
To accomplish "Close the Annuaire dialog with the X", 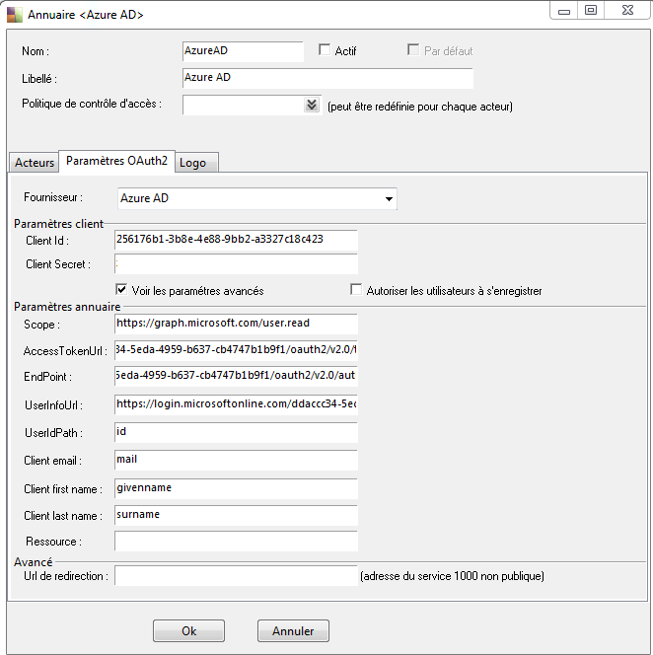I will [627, 11].
